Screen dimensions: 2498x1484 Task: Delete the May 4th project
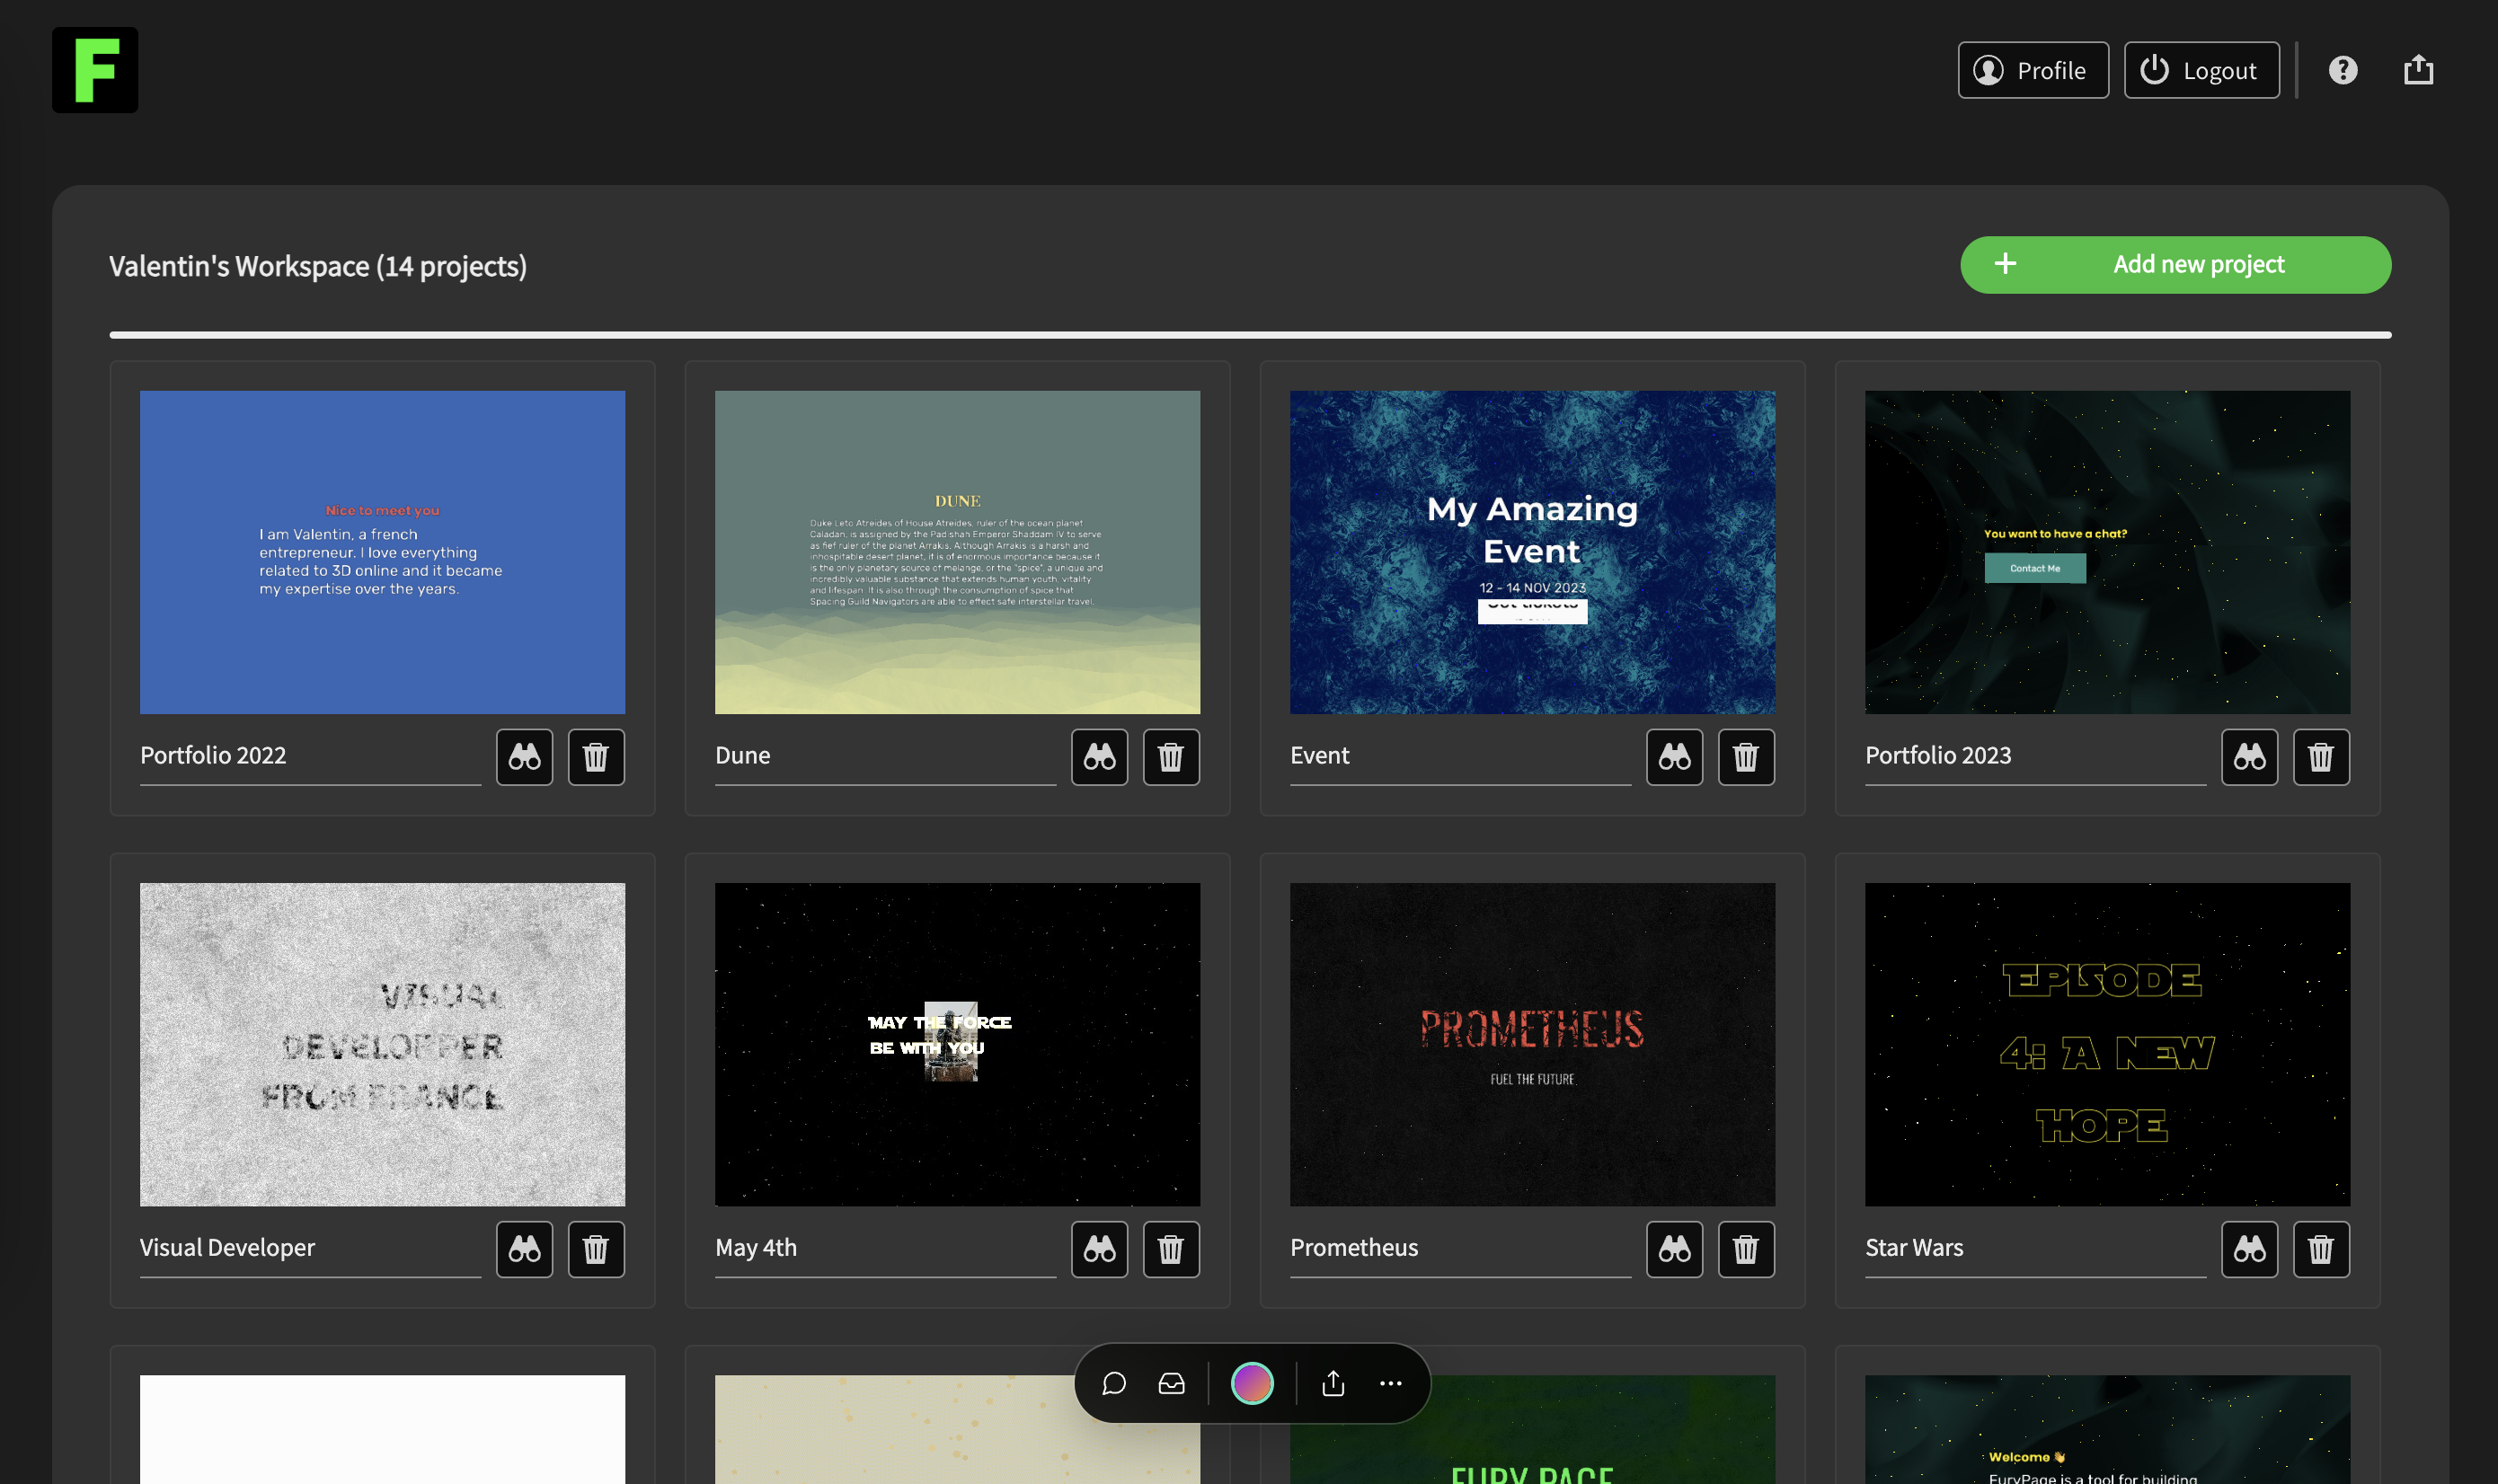tap(1171, 1249)
